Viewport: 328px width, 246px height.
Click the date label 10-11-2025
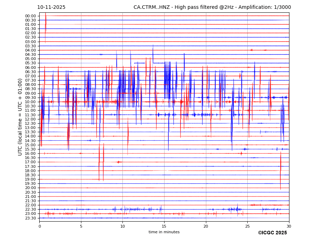(51, 7)
